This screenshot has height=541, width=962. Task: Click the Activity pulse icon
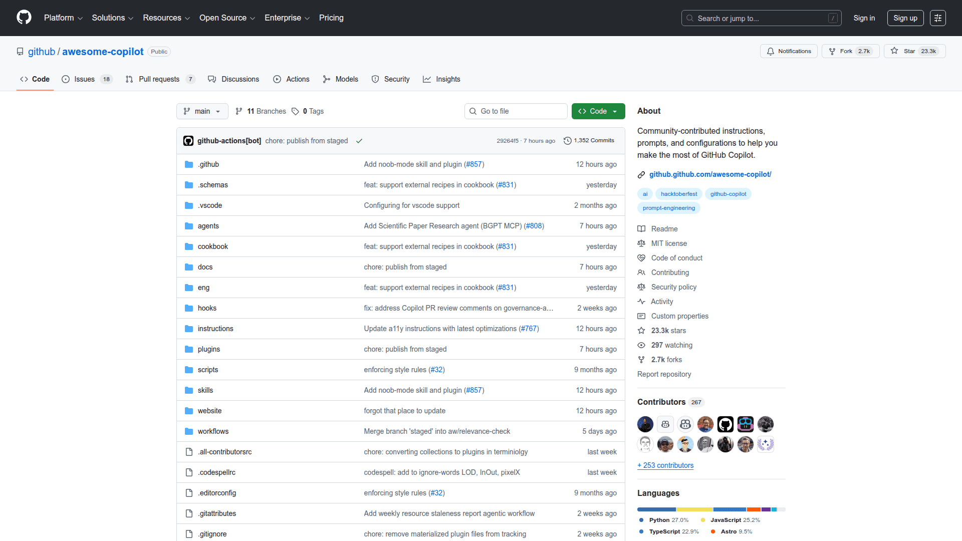pyautogui.click(x=641, y=302)
